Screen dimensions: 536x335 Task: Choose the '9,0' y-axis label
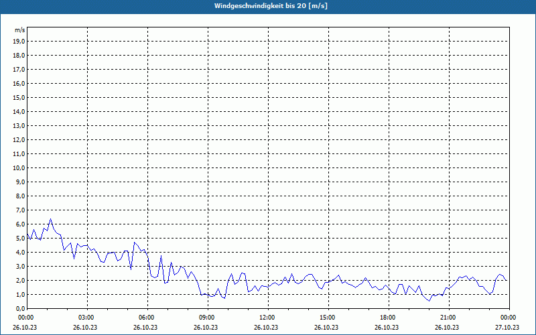(20, 182)
